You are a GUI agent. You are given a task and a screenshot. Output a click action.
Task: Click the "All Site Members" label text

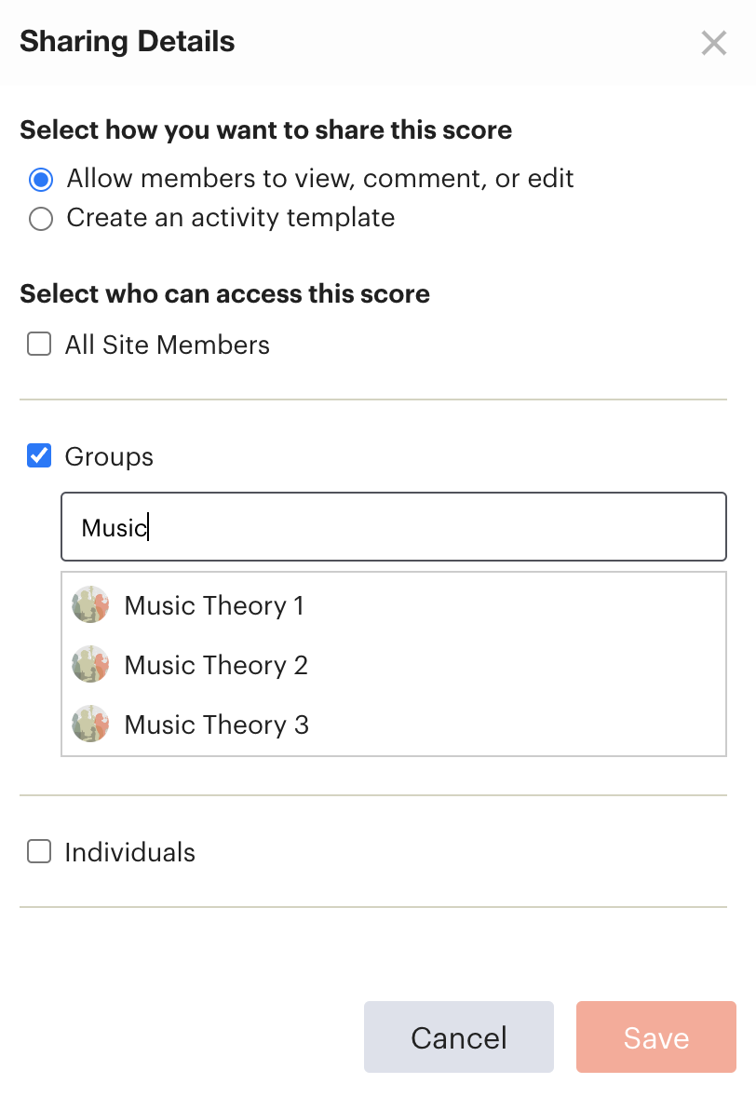tap(168, 345)
